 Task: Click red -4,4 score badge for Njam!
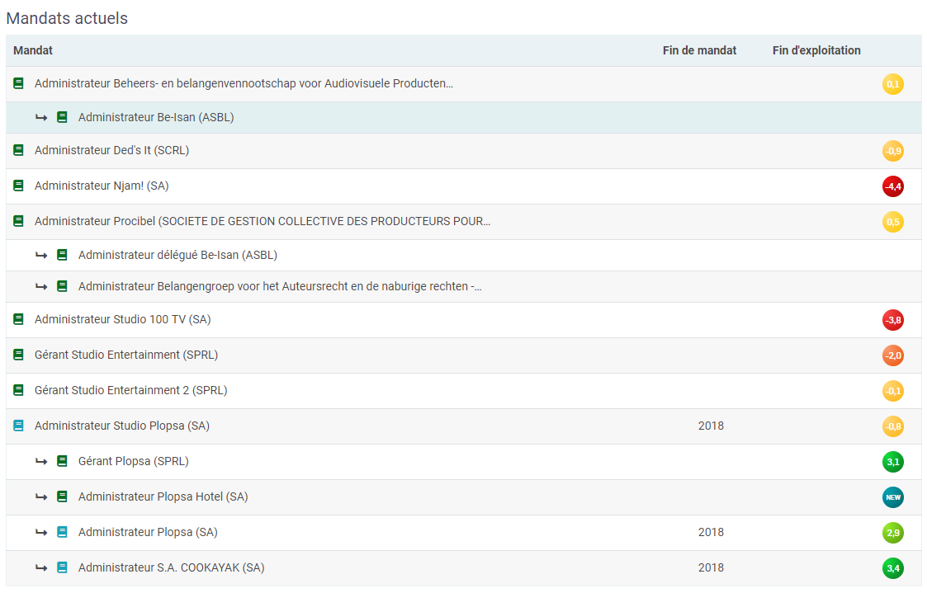point(892,186)
